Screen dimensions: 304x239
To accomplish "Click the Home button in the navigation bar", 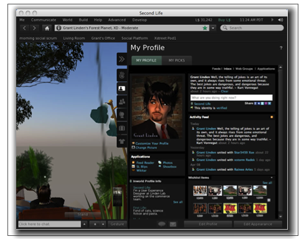I will tap(47, 28).
